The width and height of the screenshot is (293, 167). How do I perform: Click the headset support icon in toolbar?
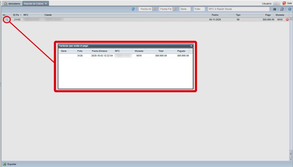tap(282, 9)
